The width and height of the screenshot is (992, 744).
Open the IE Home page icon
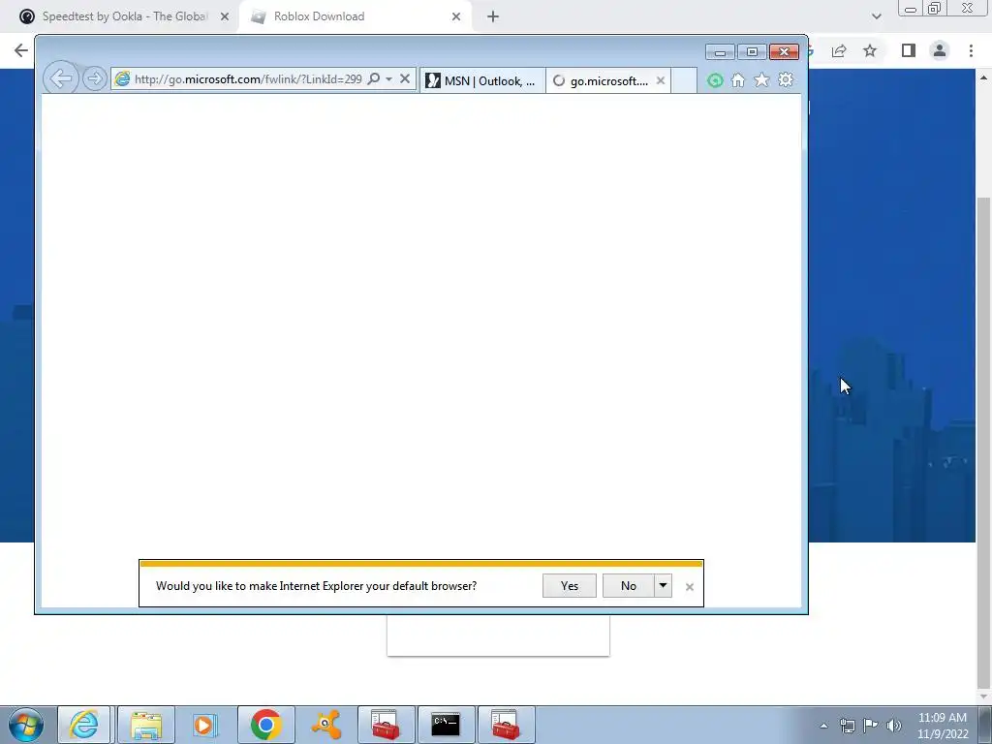click(737, 80)
